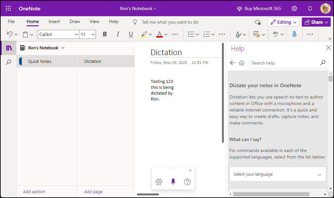
Task: Open bullet library dropdown arrow
Action: click(x=198, y=34)
